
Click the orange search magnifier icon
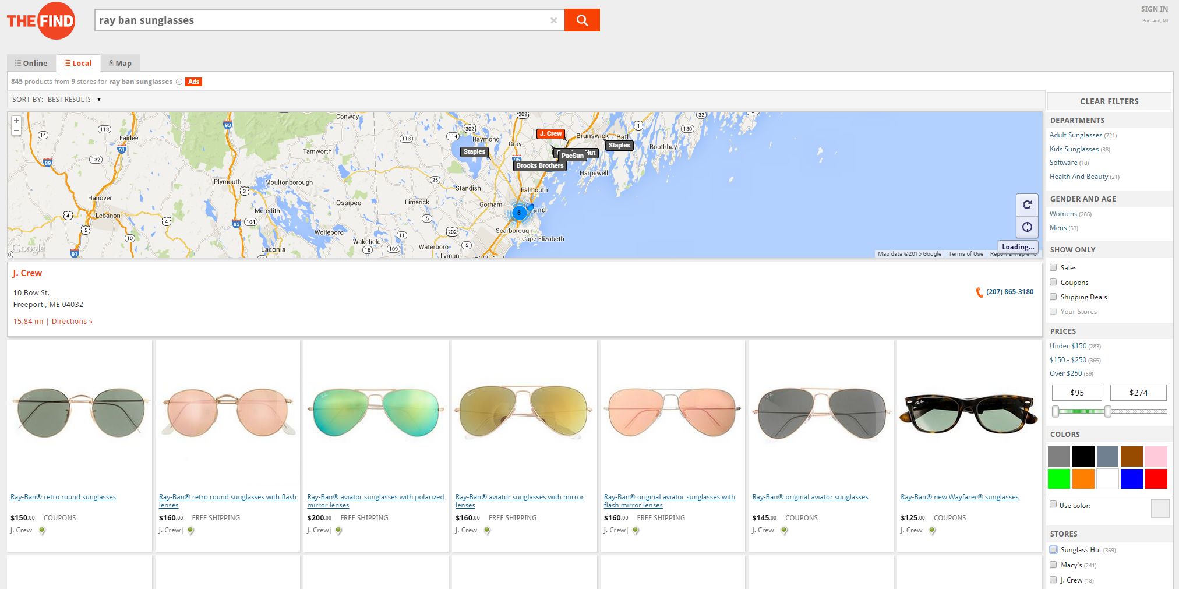(582, 19)
